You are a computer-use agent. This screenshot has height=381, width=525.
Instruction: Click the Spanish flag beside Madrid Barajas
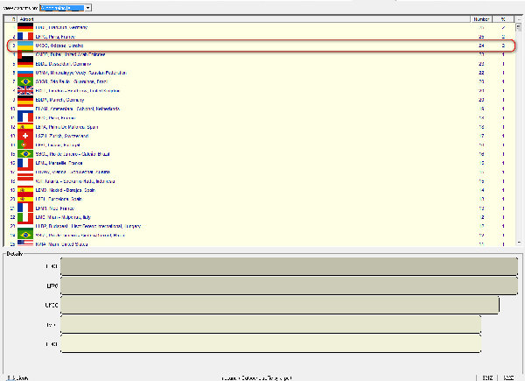coord(25,190)
